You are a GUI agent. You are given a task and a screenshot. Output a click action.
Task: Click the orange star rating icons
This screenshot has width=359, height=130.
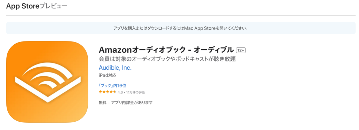click(x=108, y=92)
